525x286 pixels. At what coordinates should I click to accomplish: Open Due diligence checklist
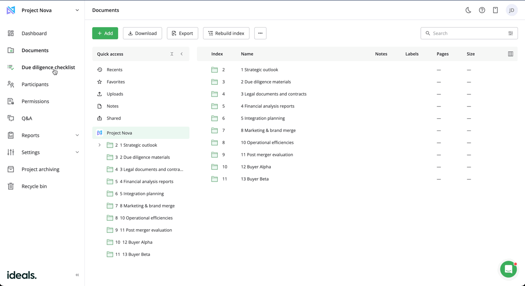[48, 67]
